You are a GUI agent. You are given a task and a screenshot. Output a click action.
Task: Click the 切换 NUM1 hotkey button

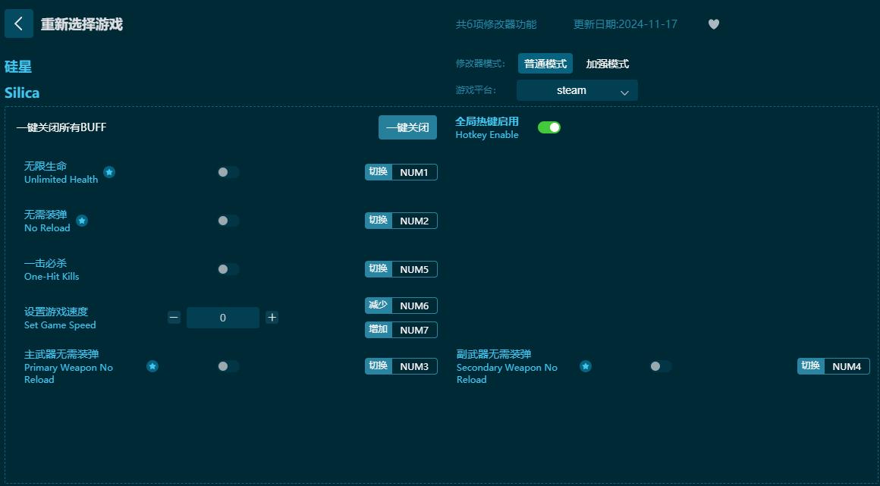[401, 172]
